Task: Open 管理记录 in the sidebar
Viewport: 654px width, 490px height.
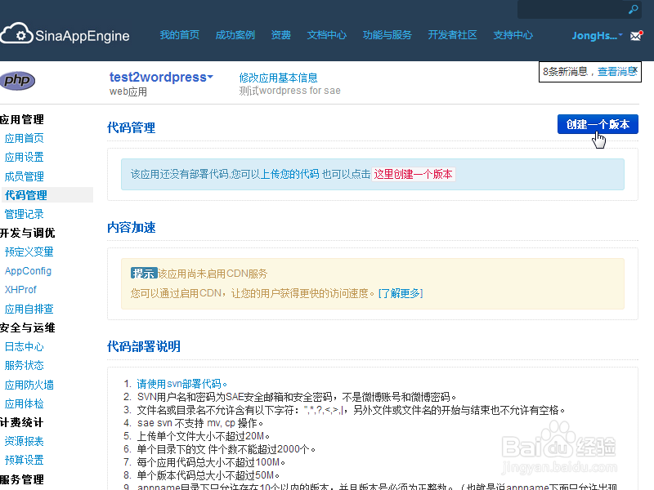Action: 25,214
